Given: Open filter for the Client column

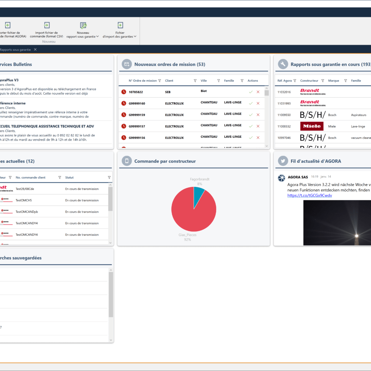Looking at the screenshot, I should [195, 81].
